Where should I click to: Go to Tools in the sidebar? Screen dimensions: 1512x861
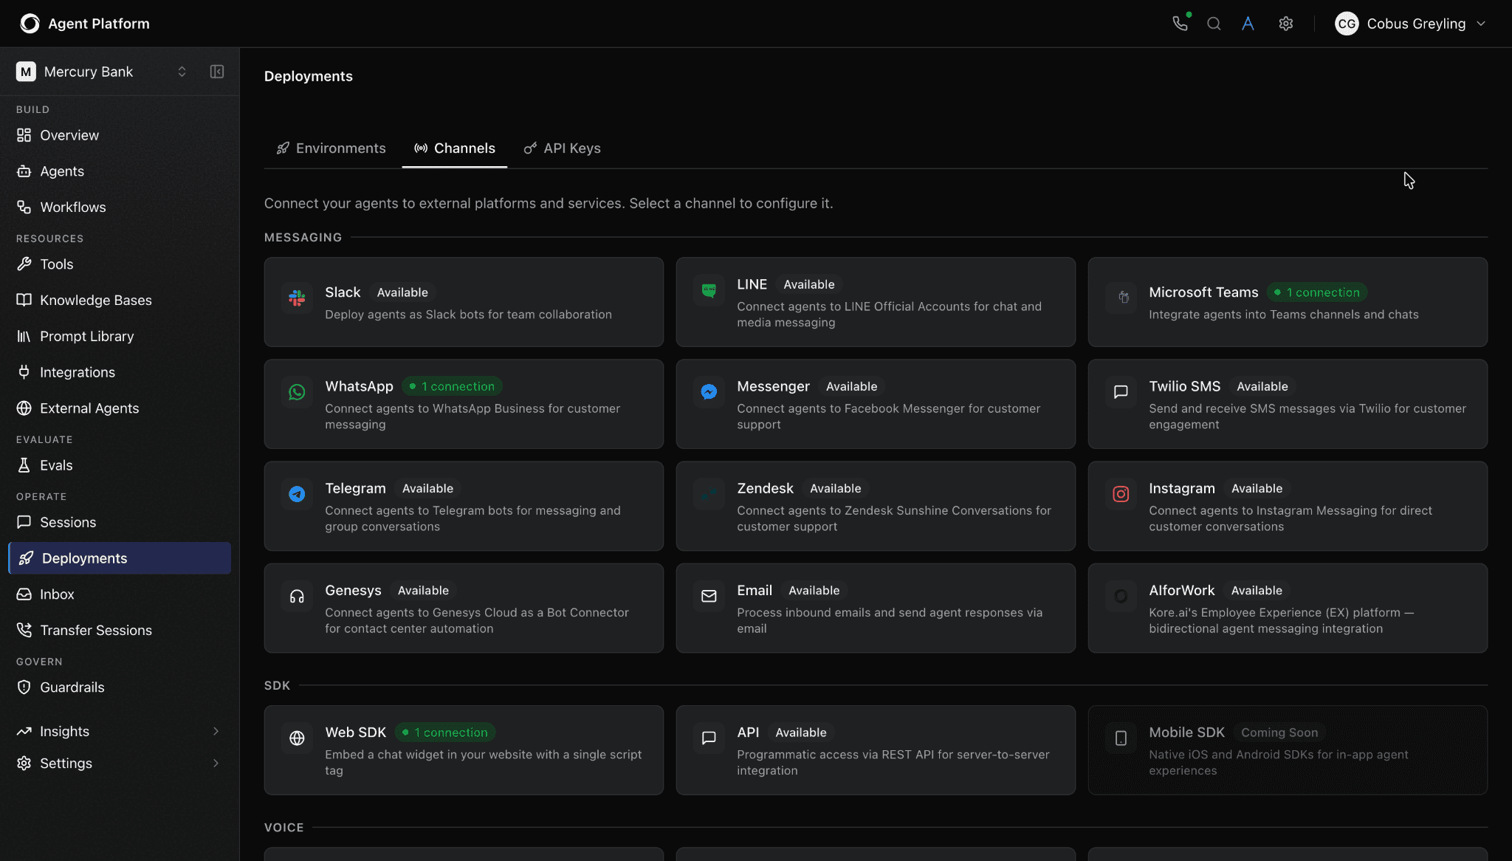[120, 264]
